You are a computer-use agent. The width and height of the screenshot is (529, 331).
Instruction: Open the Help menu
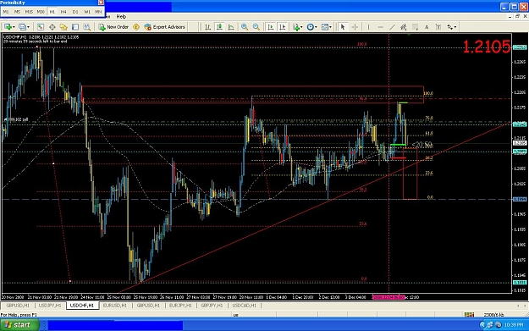point(121,17)
